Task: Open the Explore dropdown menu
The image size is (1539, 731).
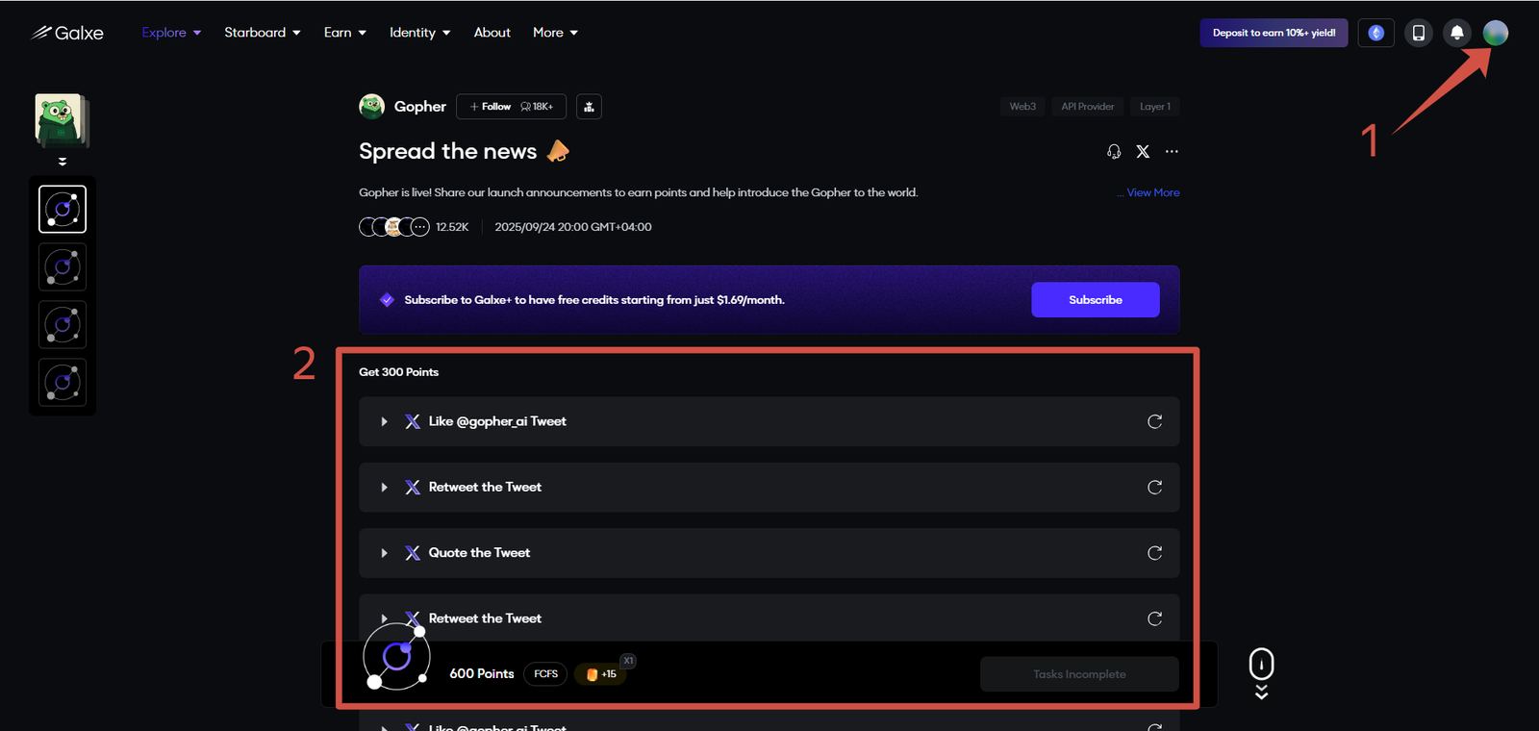Action: (171, 33)
